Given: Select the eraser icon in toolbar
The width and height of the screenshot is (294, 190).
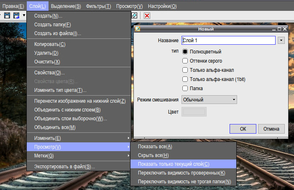Looking at the screenshot, I should pos(134,15).
